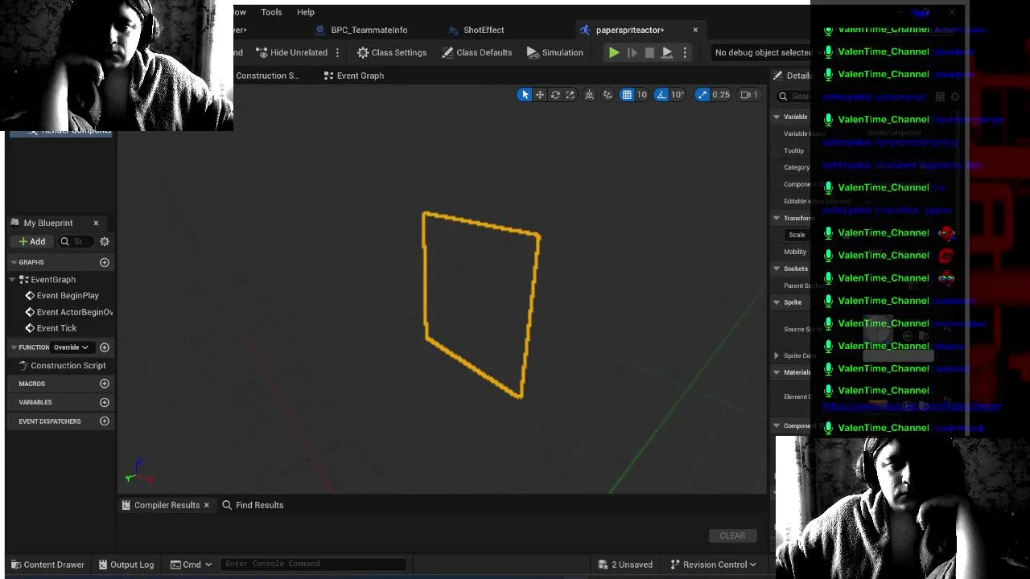Select Event Tick entry

coord(51,328)
